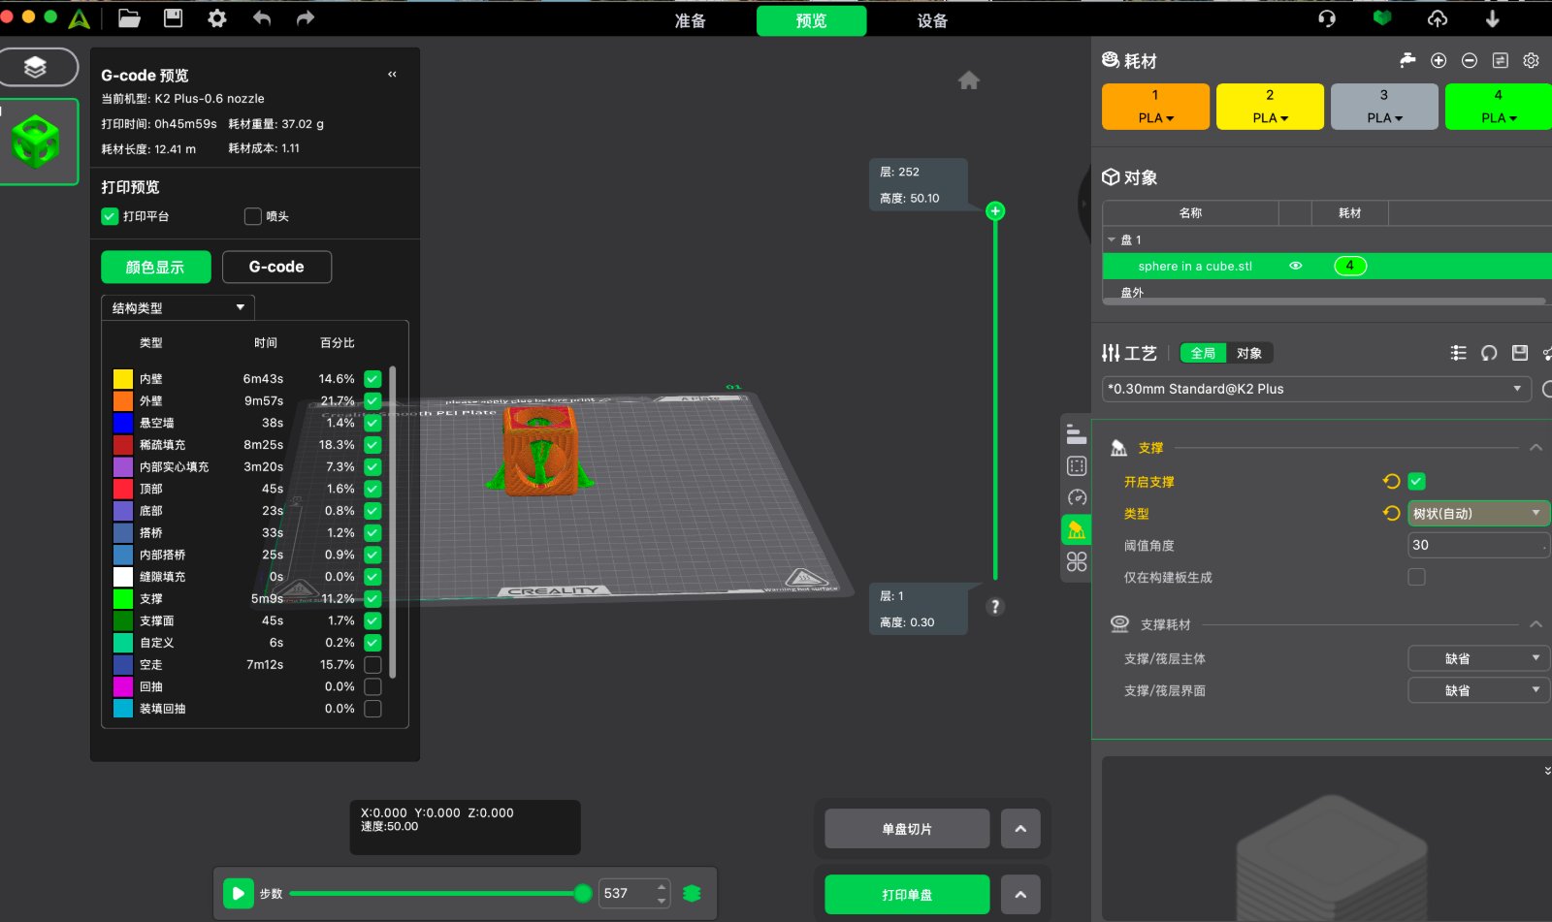This screenshot has height=922, width=1552.
Task: Click the 步数 slider handle
Action: pyautogui.click(x=582, y=893)
